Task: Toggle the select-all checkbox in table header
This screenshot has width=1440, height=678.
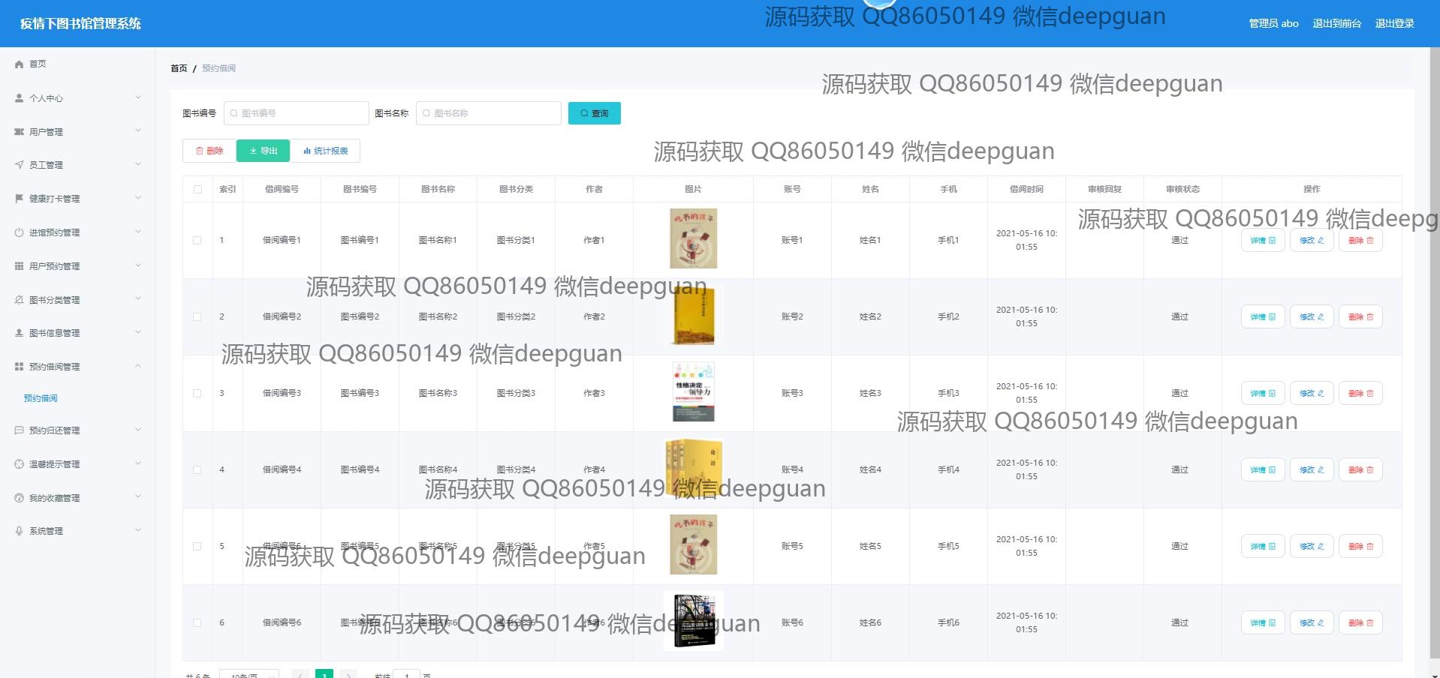Action: (x=197, y=189)
